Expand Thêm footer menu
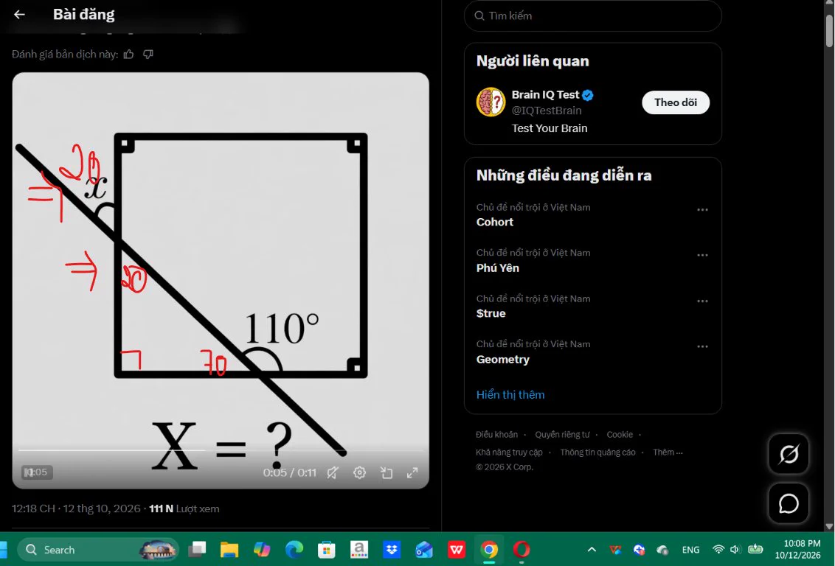Viewport: 835px width, 566px height. pyautogui.click(x=668, y=453)
